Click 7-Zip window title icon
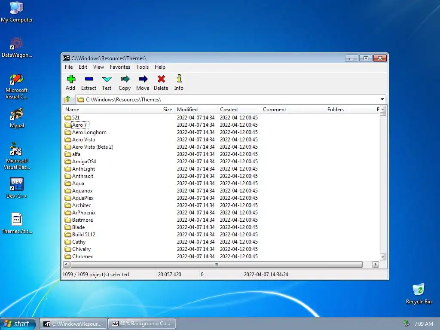Viewport: 440px width, 330px height. (66, 58)
